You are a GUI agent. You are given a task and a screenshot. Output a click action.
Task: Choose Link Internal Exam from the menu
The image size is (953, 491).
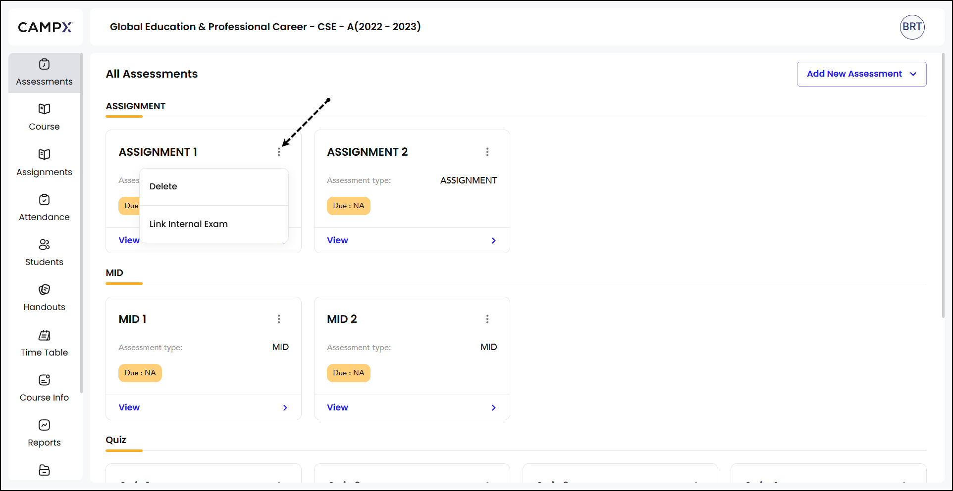pos(214,224)
